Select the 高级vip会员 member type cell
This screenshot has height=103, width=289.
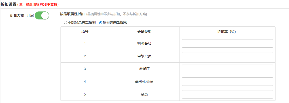click(x=144, y=82)
